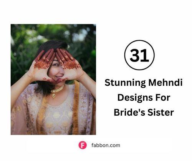The width and height of the screenshot is (192, 161).
Task: Click the gold necklace pendant
Action: click(54, 95)
